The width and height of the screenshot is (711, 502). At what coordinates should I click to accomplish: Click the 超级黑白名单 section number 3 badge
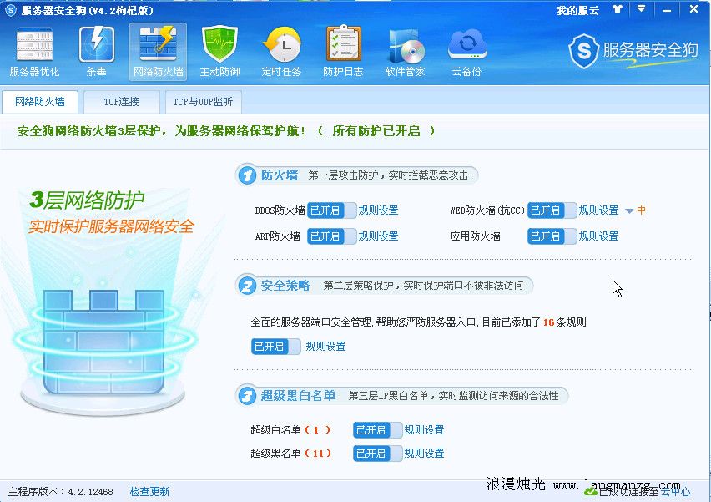(247, 396)
